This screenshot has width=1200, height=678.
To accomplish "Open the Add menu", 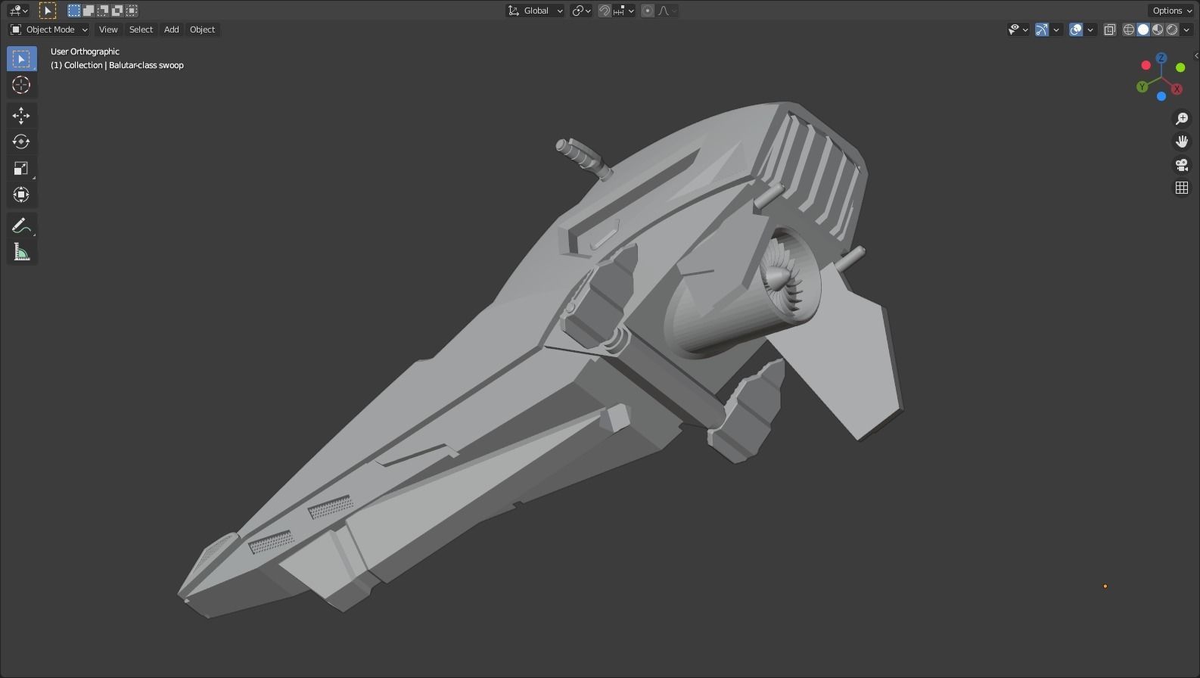I will point(172,30).
